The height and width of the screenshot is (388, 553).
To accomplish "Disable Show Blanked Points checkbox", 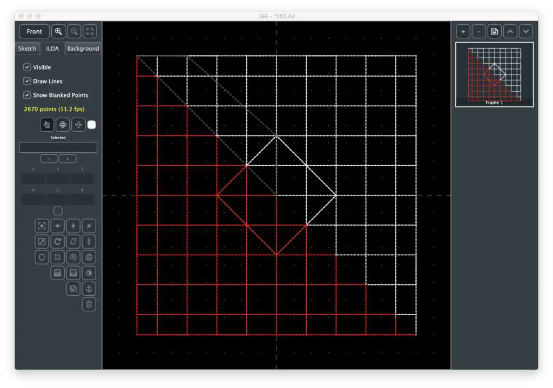I will [x=27, y=95].
